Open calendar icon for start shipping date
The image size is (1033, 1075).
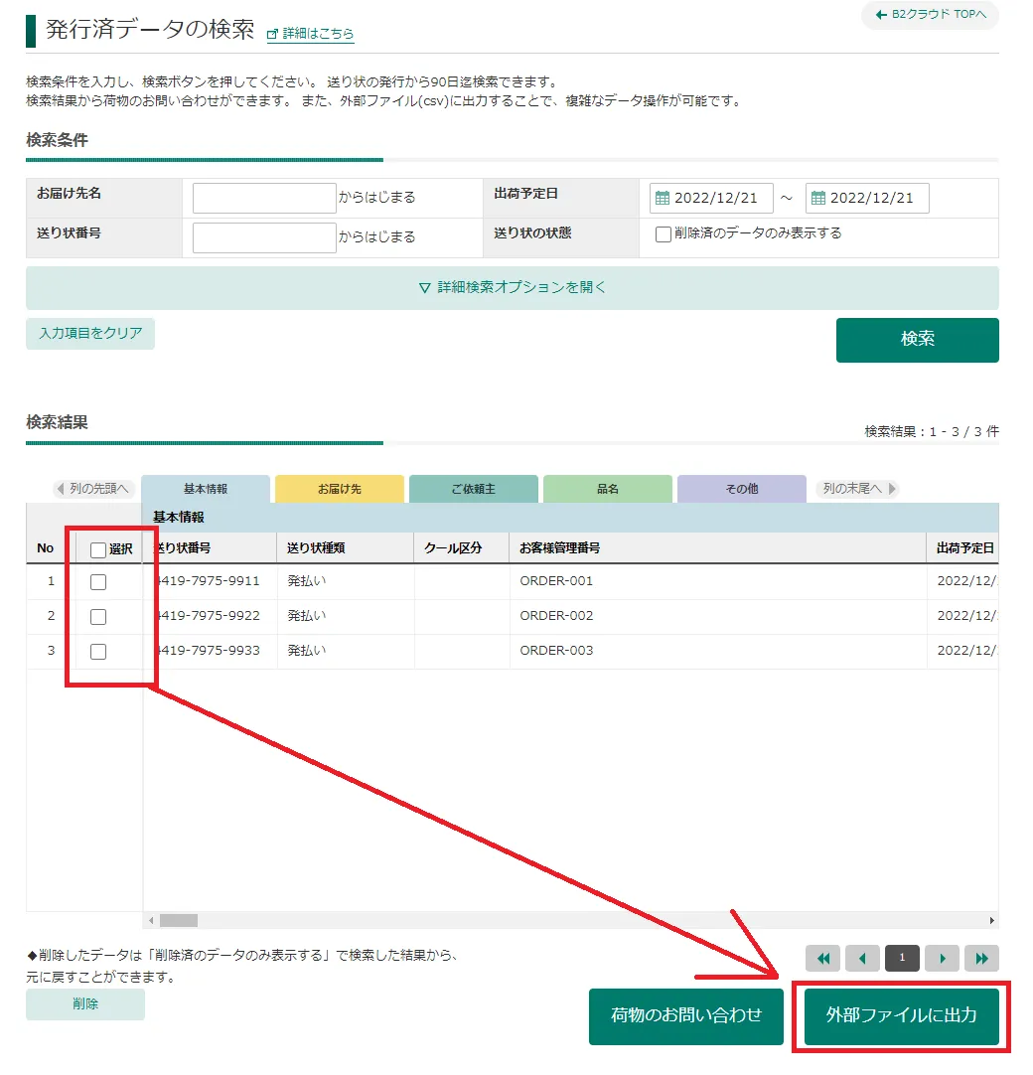pos(663,198)
